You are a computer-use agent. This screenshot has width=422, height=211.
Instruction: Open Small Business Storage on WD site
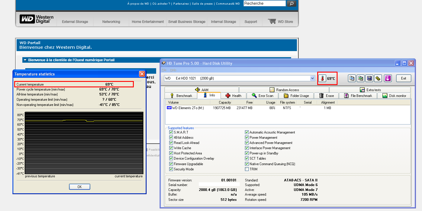[187, 22]
